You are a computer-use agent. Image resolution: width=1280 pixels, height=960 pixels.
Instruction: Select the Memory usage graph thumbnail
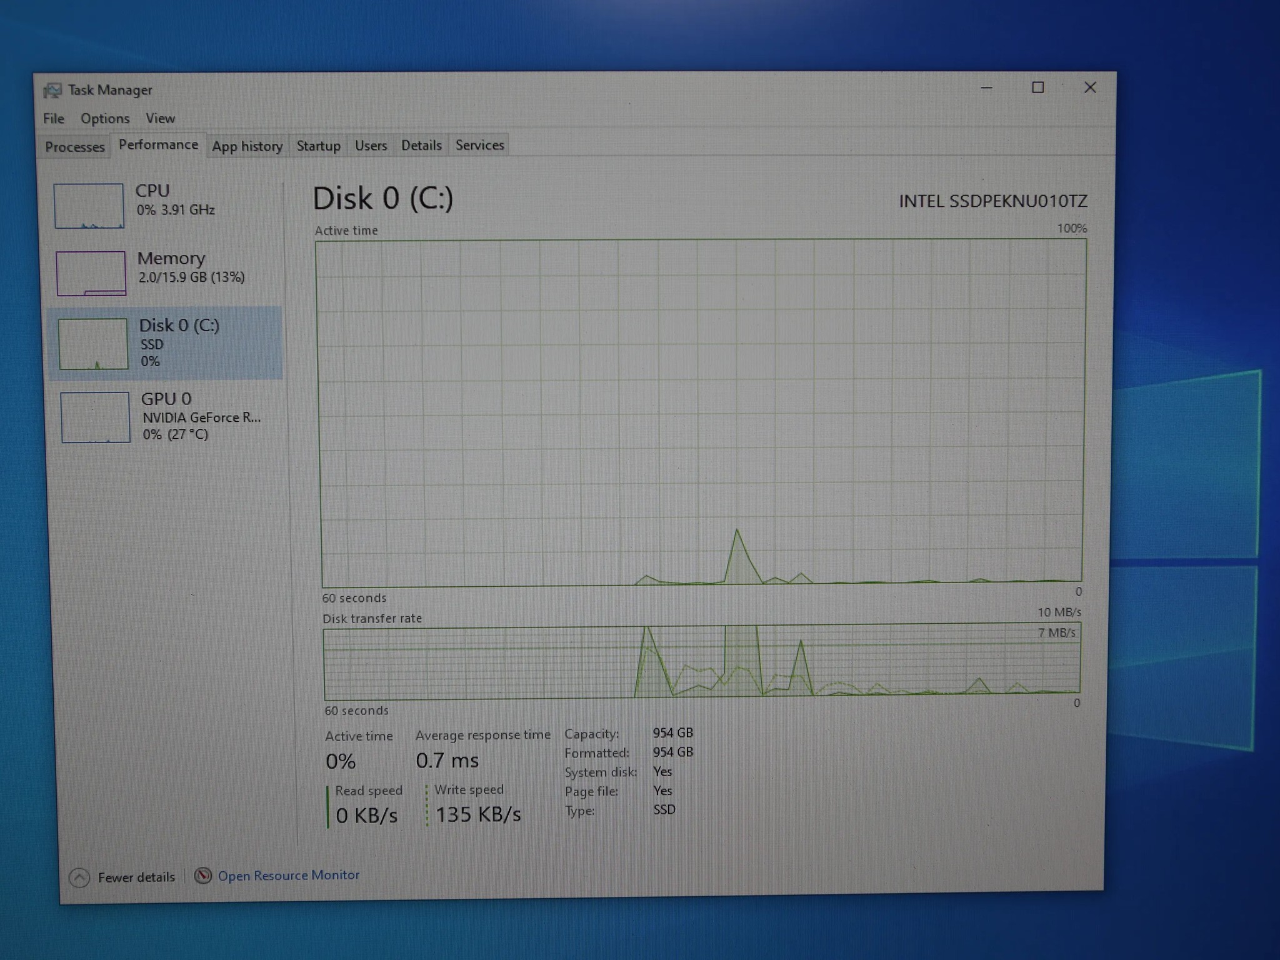pos(91,273)
